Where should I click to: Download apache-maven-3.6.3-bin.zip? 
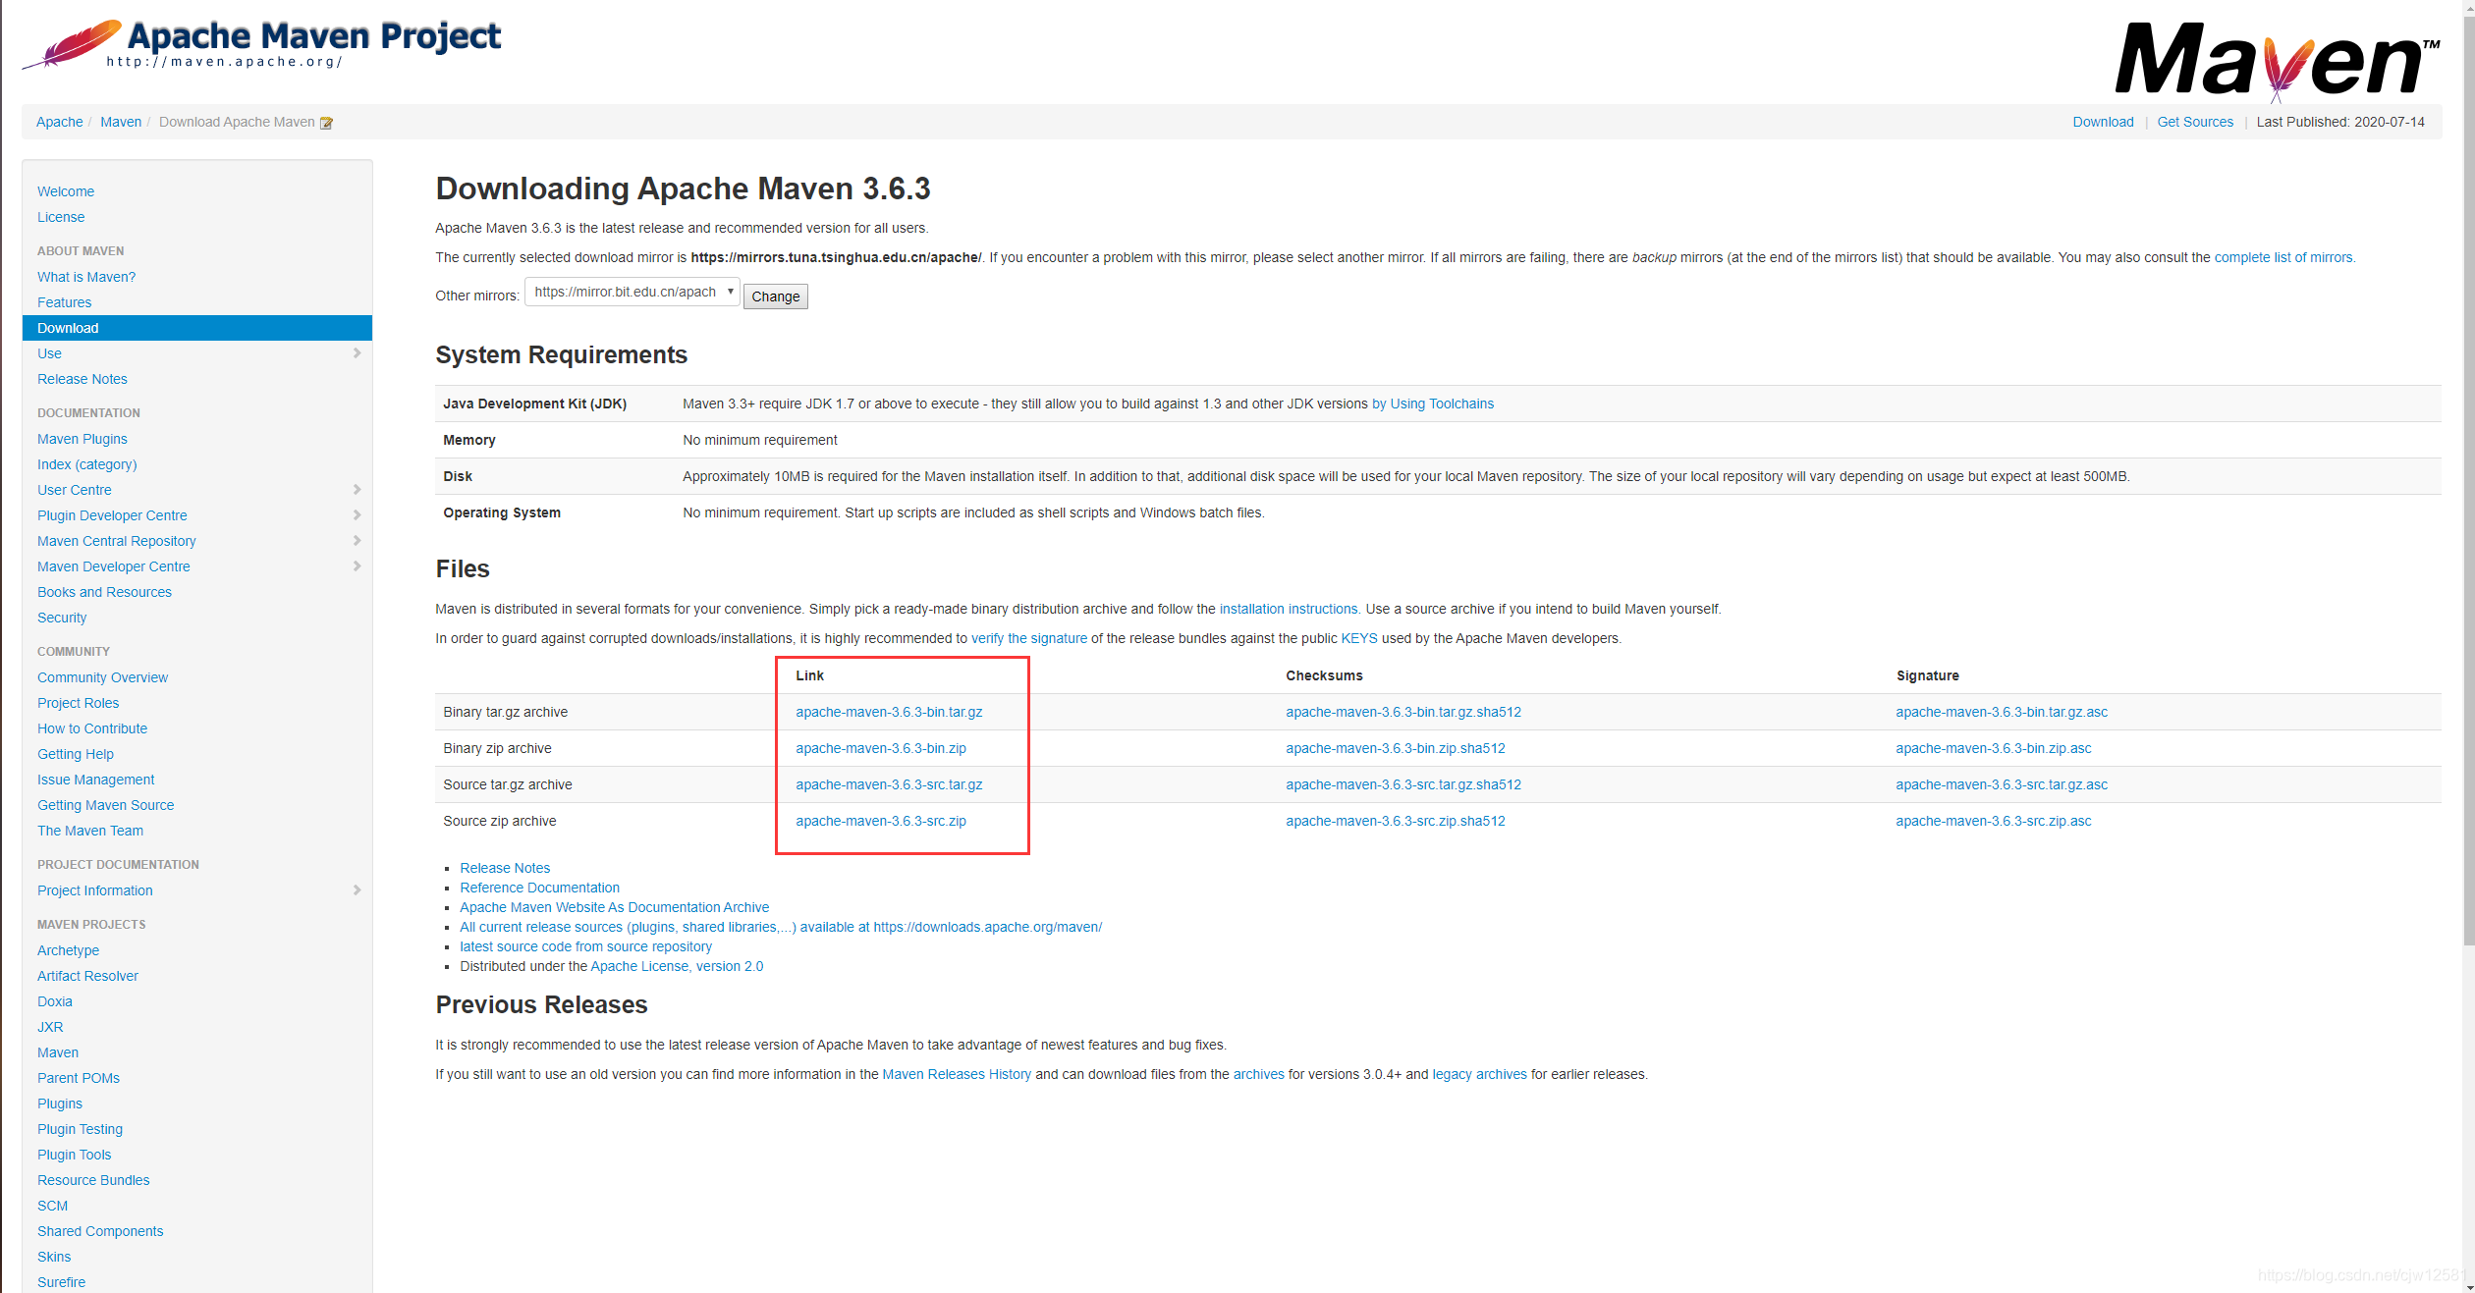click(881, 748)
